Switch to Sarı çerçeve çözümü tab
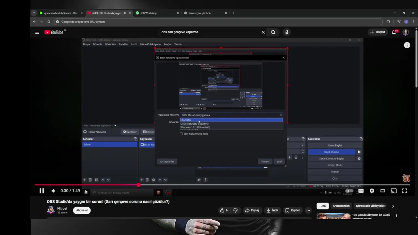 click(x=205, y=13)
